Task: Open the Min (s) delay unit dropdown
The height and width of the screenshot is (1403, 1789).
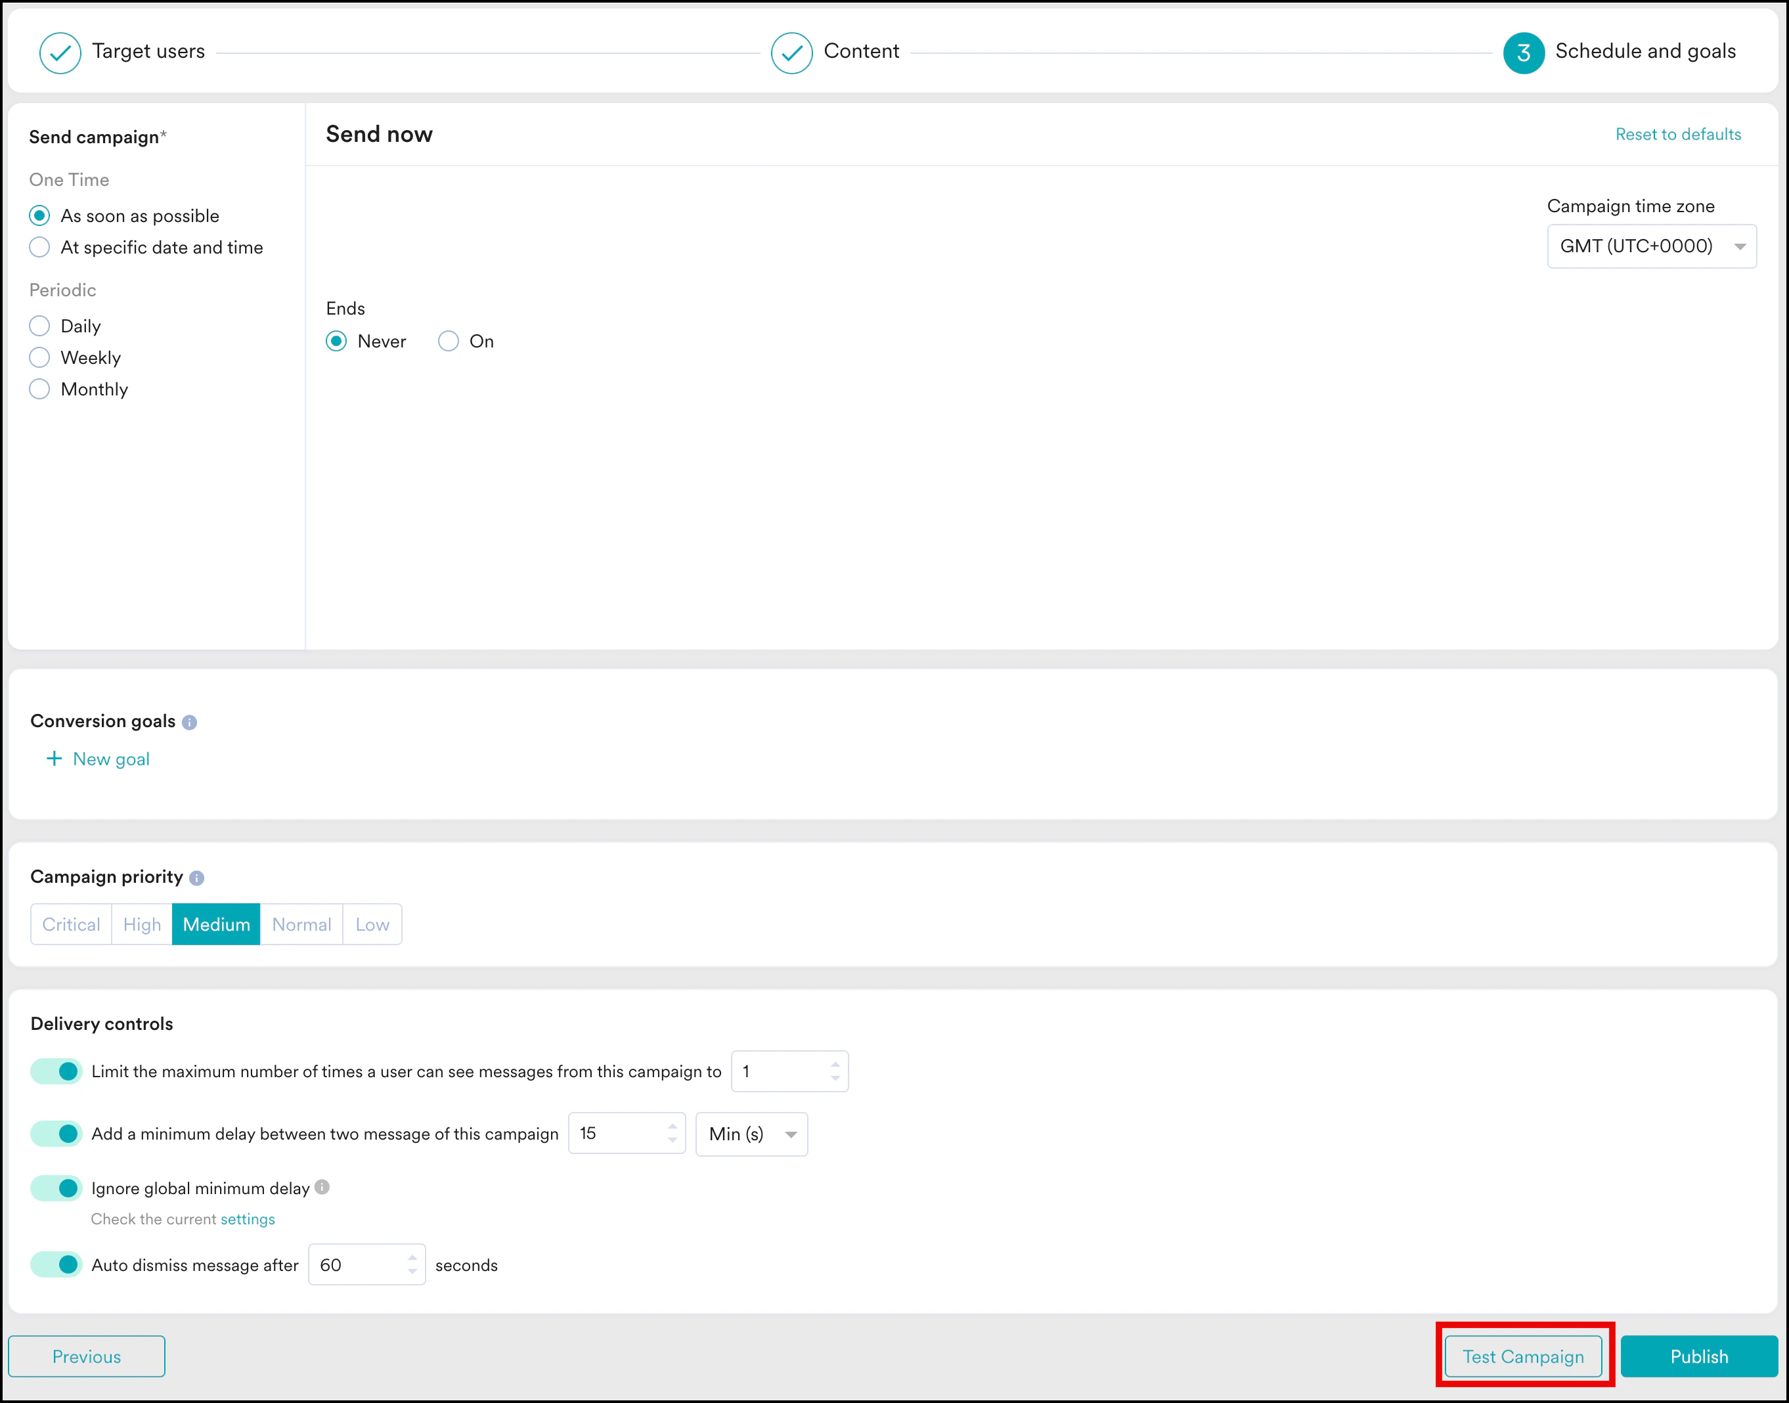Action: (751, 1134)
